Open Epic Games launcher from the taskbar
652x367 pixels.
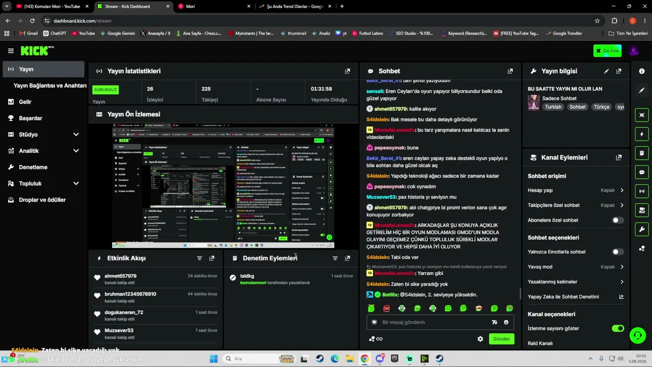(x=394, y=359)
